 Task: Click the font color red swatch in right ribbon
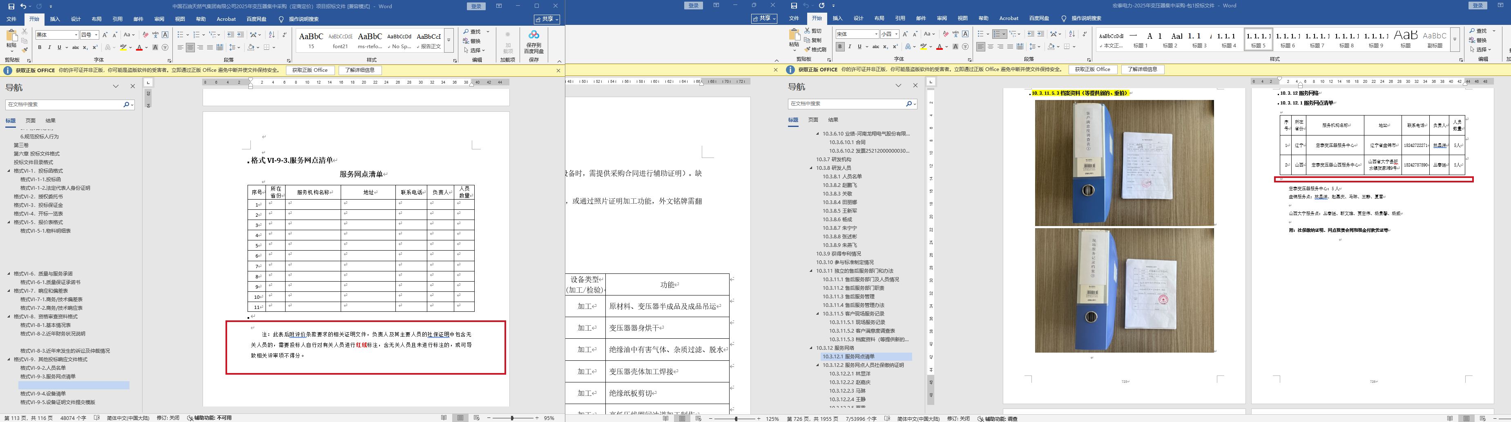pos(939,47)
